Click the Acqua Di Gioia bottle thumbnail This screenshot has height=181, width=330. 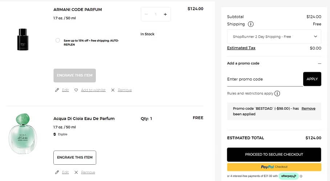pos(23,134)
